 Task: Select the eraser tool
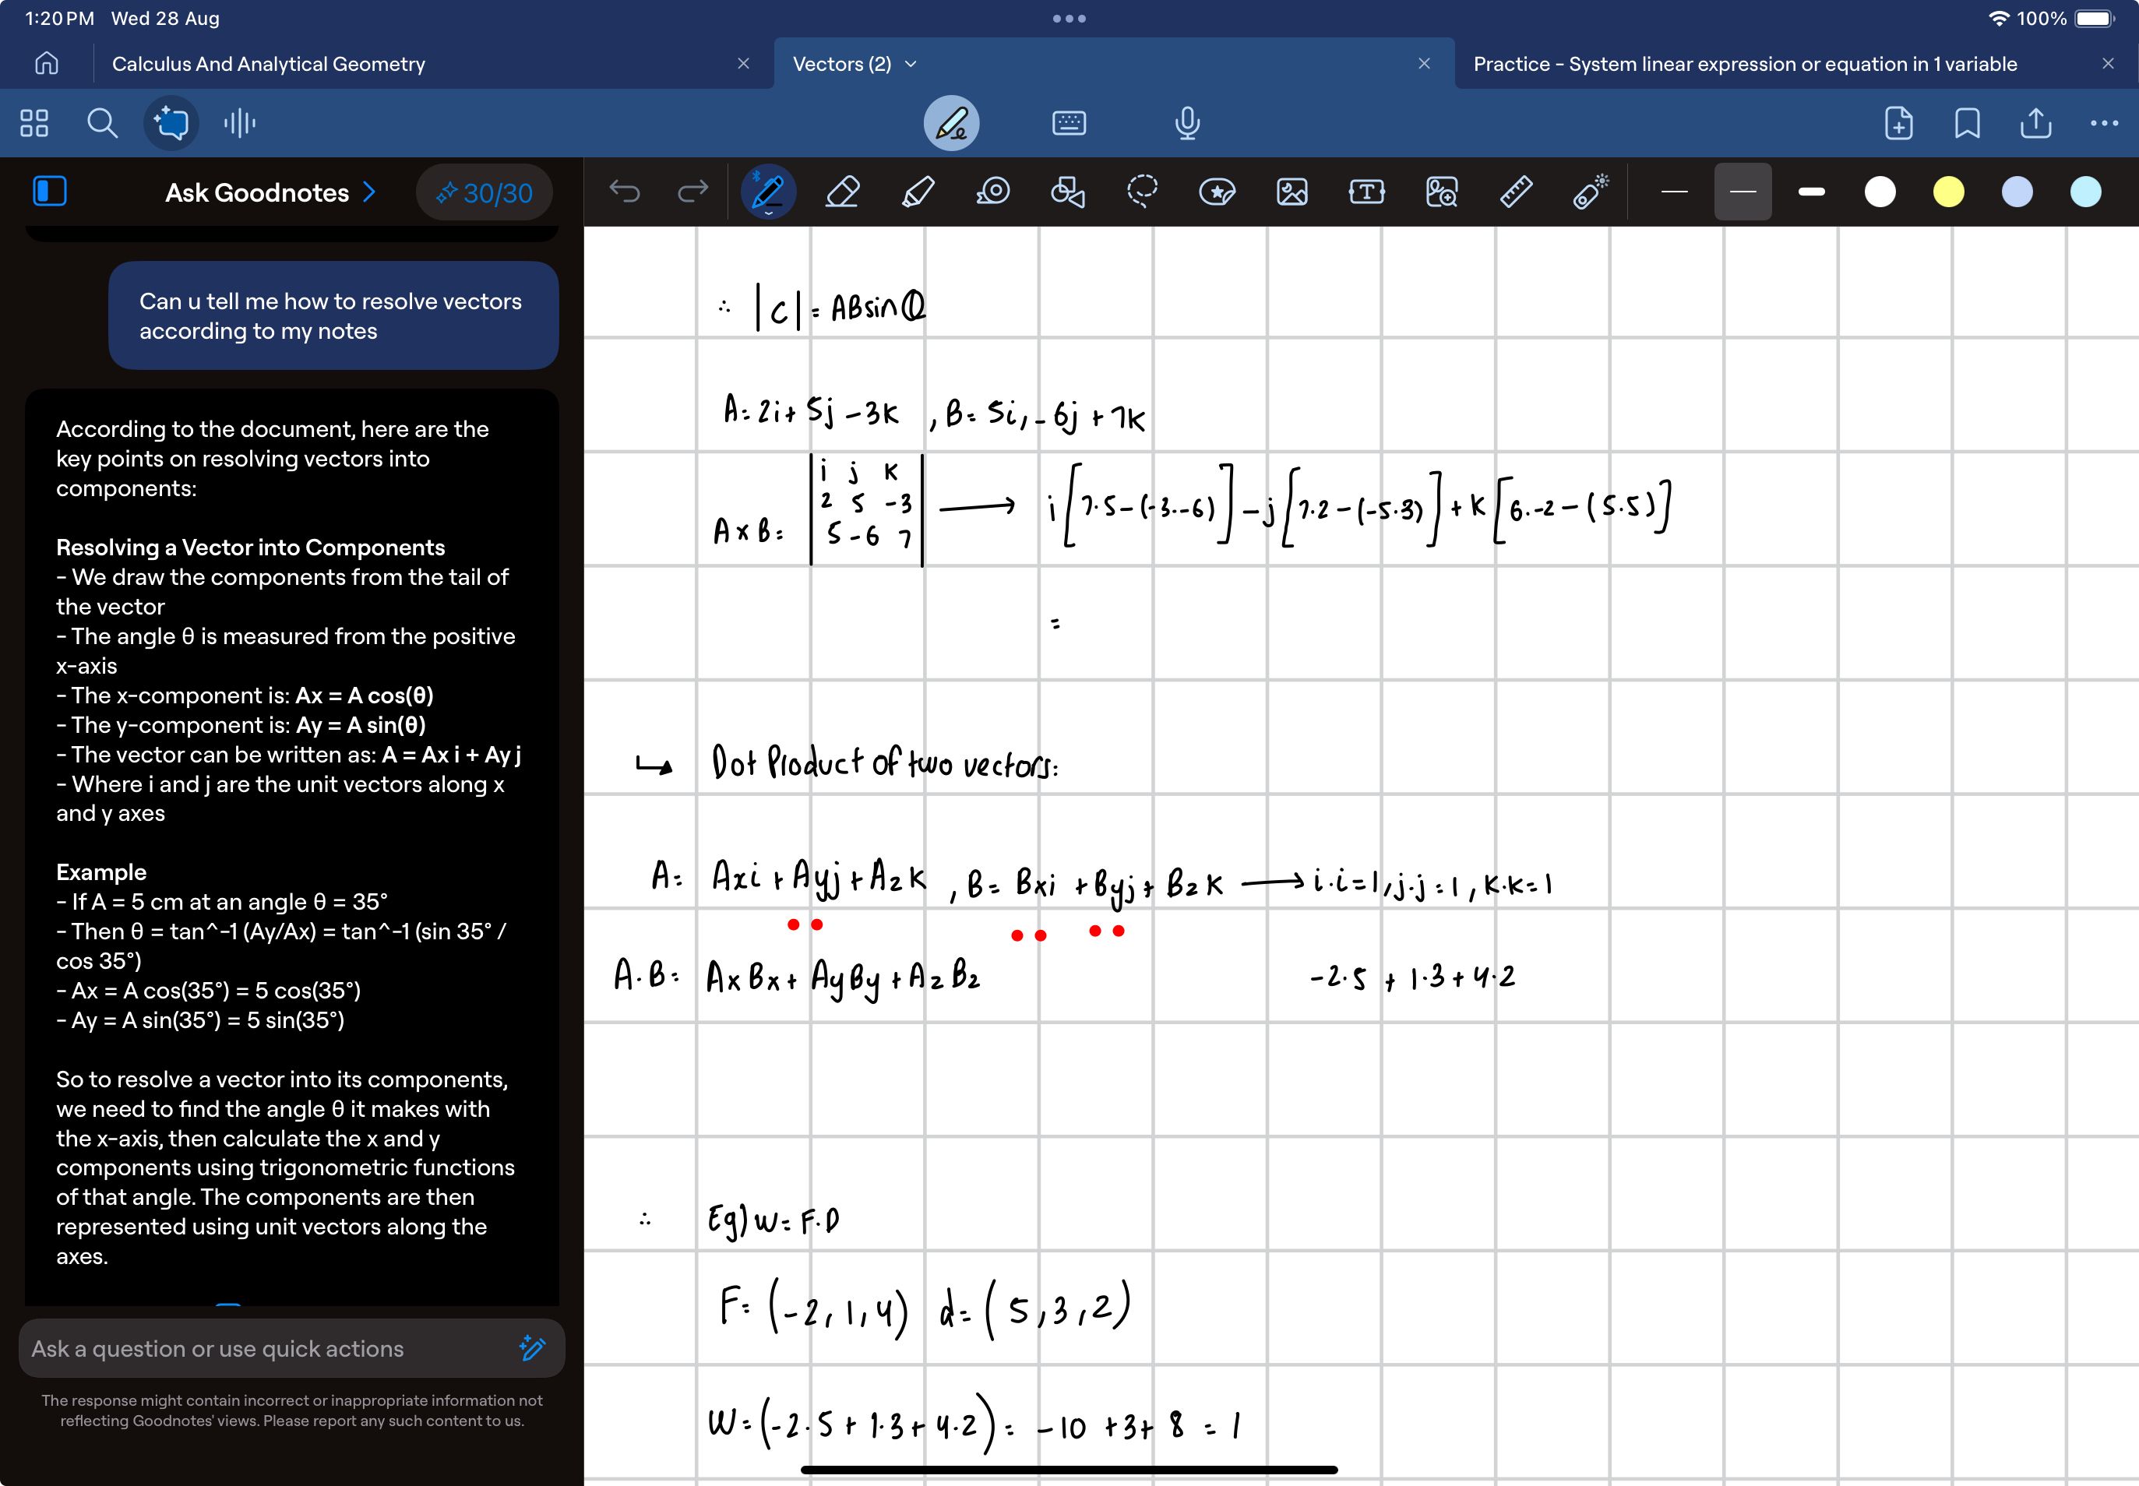click(x=842, y=192)
